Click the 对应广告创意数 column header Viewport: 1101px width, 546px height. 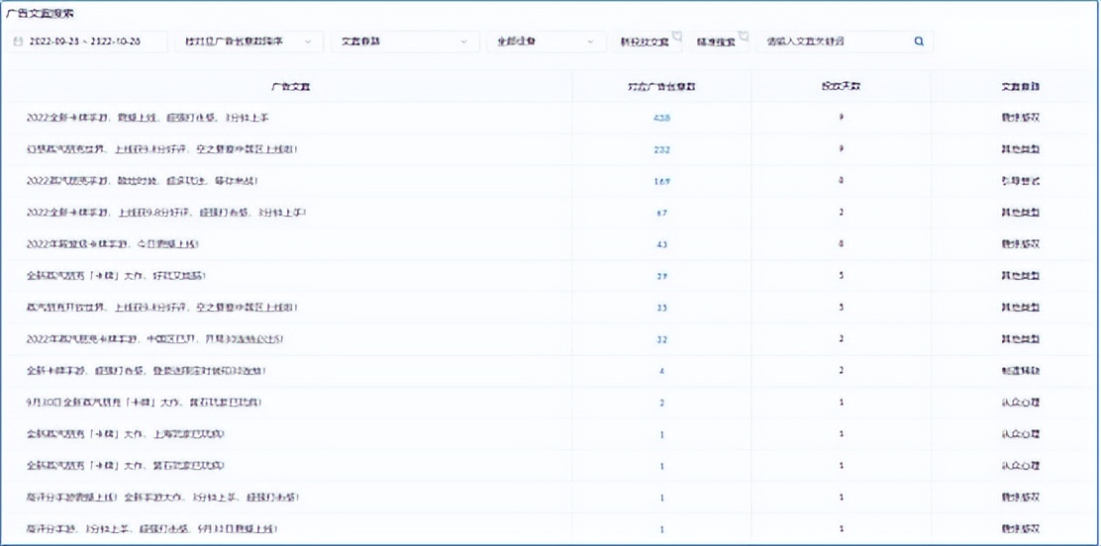pyautogui.click(x=661, y=87)
